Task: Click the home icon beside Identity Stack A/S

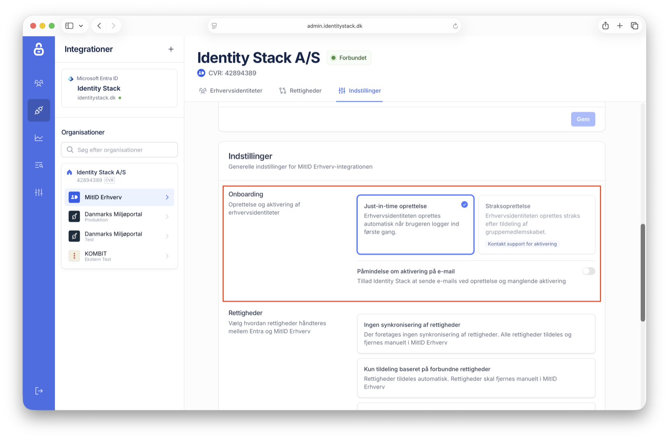Action: 69,172
